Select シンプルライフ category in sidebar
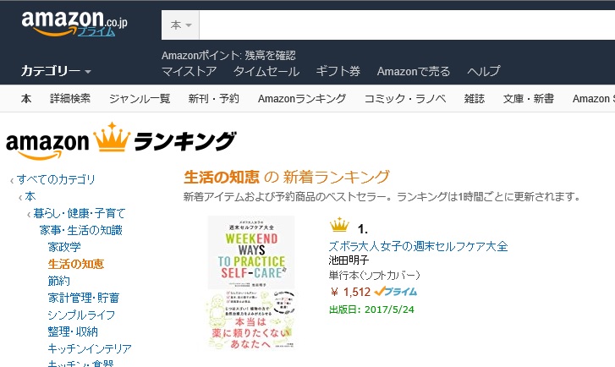615x367 pixels. pos(81,315)
